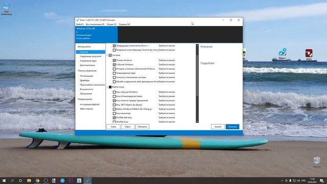Check Файлы Windows Prefetch
The height and width of the screenshot is (184, 327).
pyautogui.click(x=114, y=109)
